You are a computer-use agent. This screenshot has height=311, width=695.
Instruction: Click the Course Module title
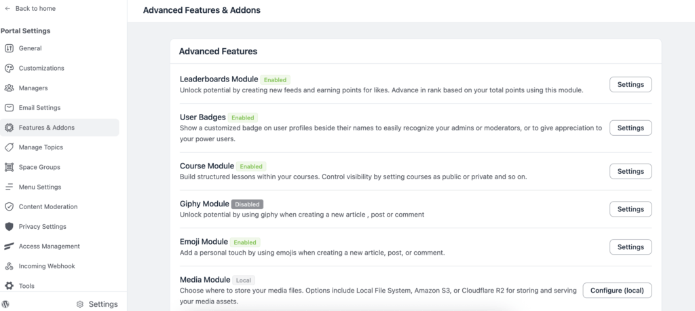[x=207, y=166]
